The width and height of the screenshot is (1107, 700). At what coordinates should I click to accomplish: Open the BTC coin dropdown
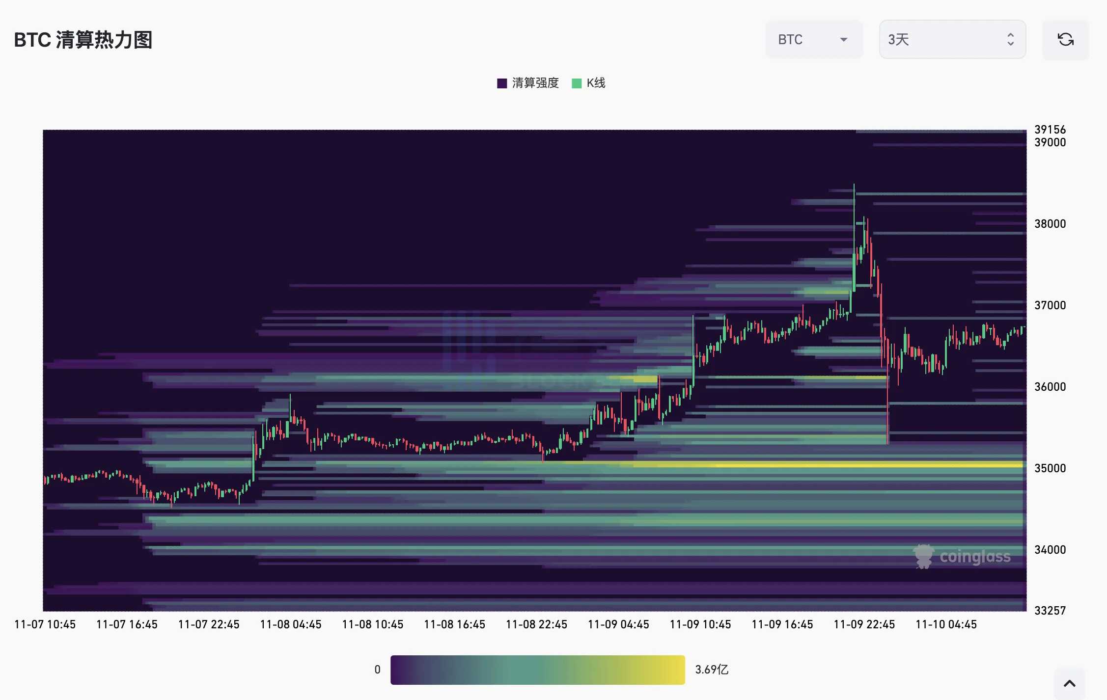813,40
